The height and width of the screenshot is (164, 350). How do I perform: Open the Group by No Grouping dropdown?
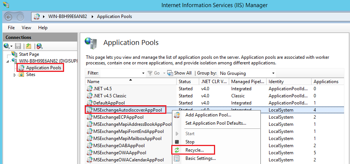(x=247, y=73)
